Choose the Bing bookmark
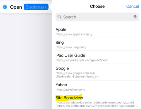Image resolution: width=141 pixels, height=109 pixels. (98, 44)
